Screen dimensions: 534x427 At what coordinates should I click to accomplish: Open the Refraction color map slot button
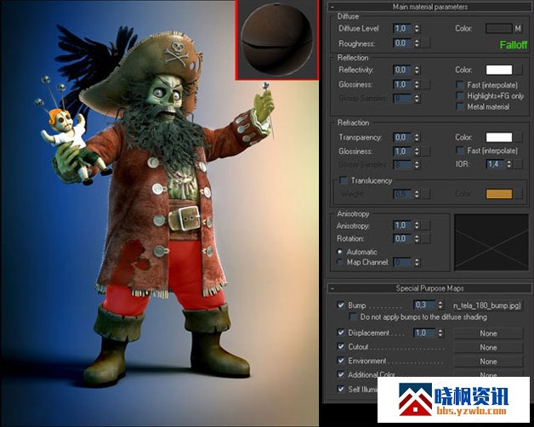point(518,137)
